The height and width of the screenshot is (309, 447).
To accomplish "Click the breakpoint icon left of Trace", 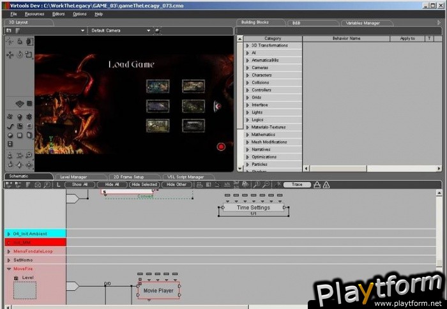I will (x=278, y=185).
